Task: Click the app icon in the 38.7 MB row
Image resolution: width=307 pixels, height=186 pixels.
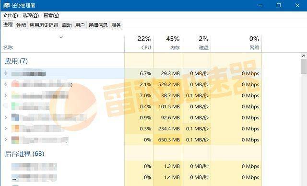Action: (15, 95)
